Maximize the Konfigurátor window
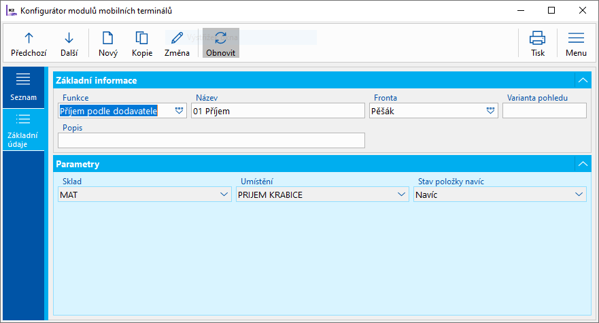Image resolution: width=599 pixels, height=323 pixels. [x=551, y=10]
